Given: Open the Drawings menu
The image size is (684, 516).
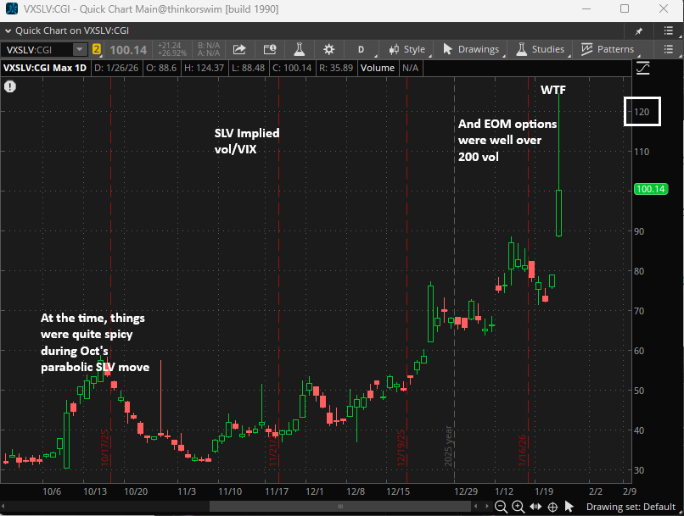Looking at the screenshot, I should point(471,49).
